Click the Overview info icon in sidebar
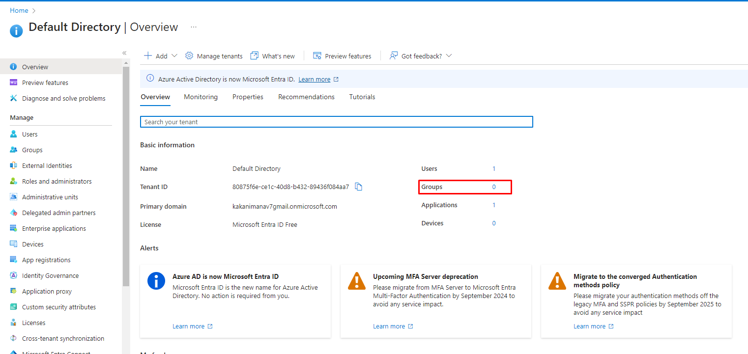The height and width of the screenshot is (354, 748). tap(13, 67)
